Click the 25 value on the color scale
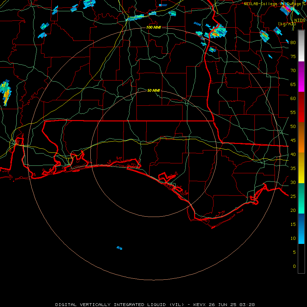The image size is (307, 307). pyautogui.click(x=293, y=196)
